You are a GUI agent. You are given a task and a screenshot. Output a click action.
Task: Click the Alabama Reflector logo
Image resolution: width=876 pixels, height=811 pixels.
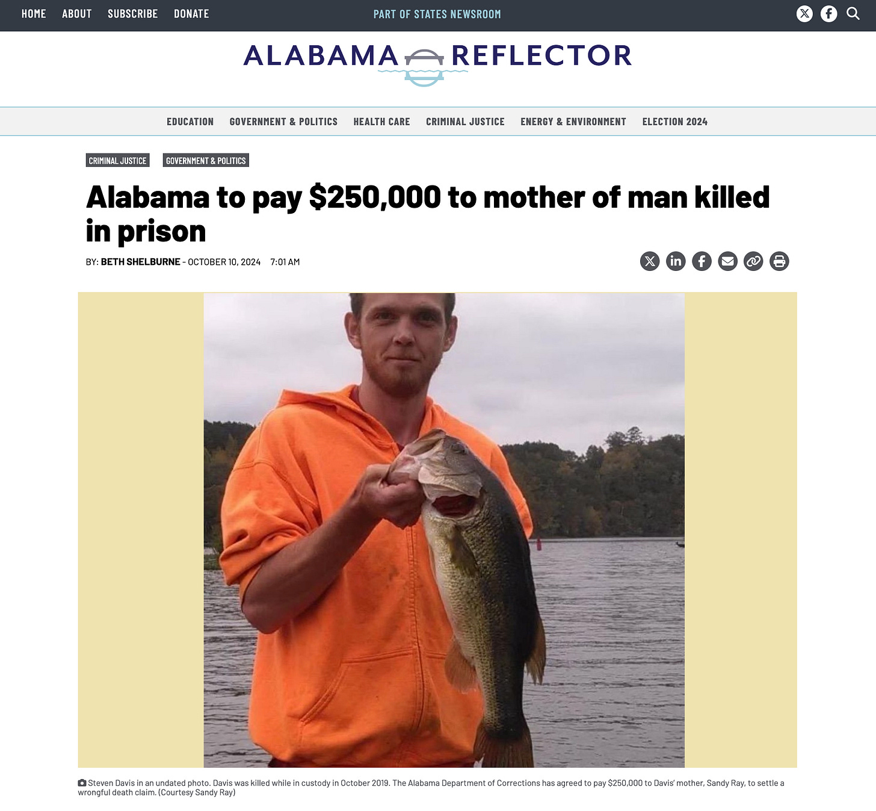click(437, 63)
